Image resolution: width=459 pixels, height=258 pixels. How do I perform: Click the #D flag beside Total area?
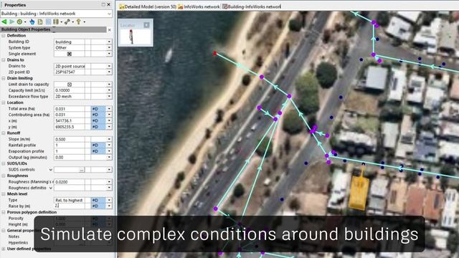pyautogui.click(x=98, y=109)
